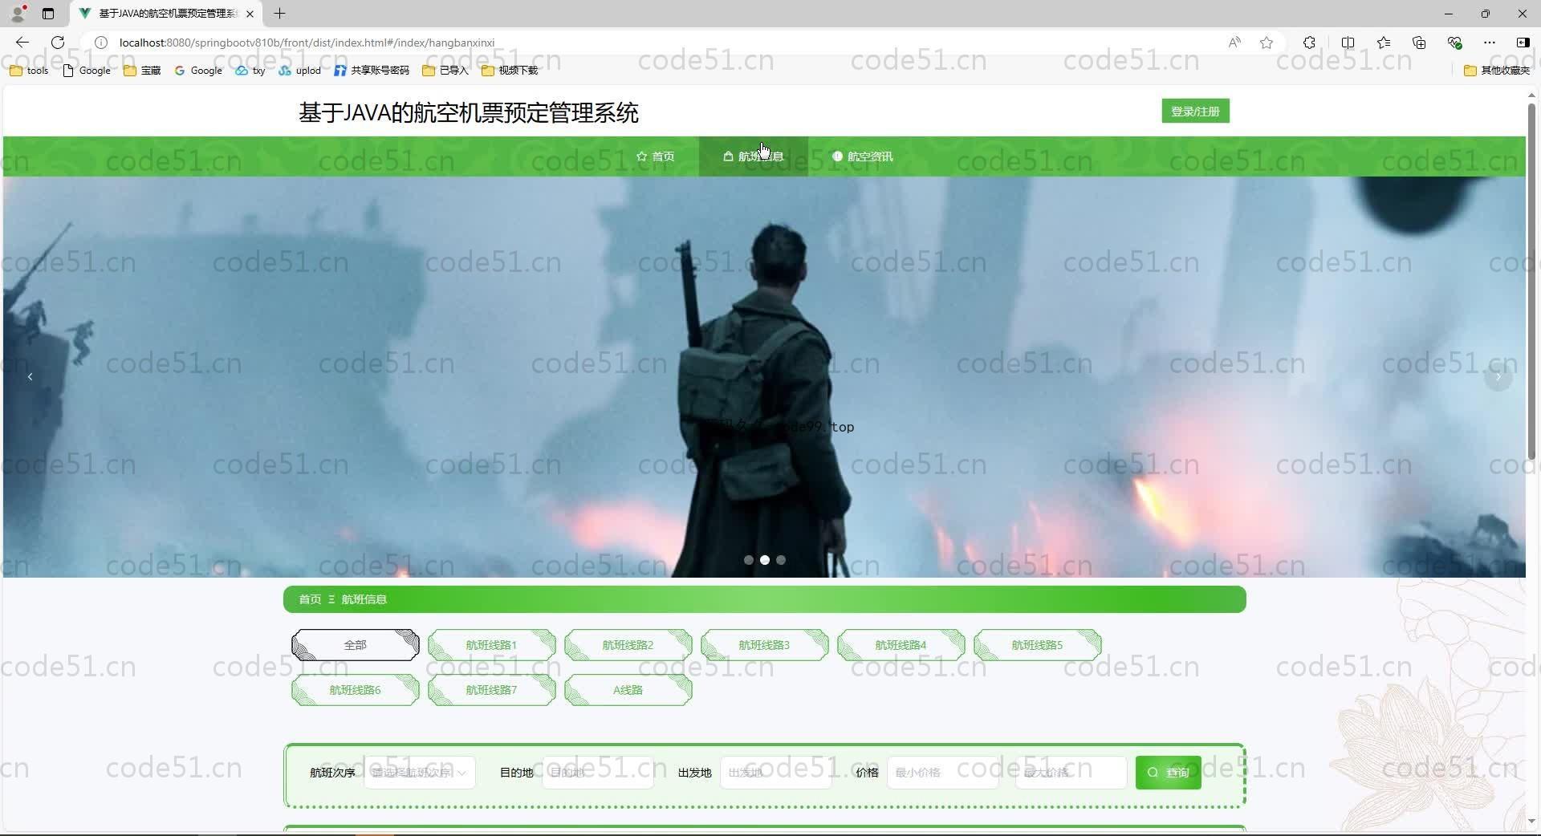This screenshot has width=1541, height=836.
Task: Open browser settings and more menu
Action: click(x=1490, y=43)
